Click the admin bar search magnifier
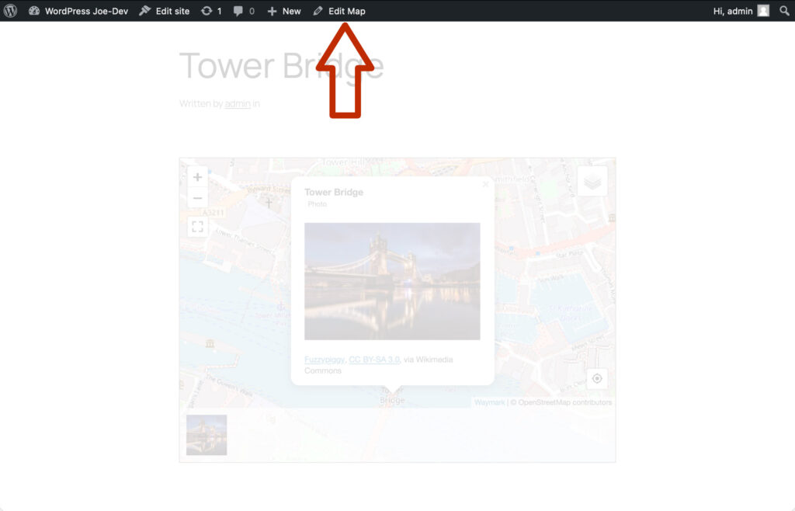This screenshot has width=795, height=511. tap(784, 11)
